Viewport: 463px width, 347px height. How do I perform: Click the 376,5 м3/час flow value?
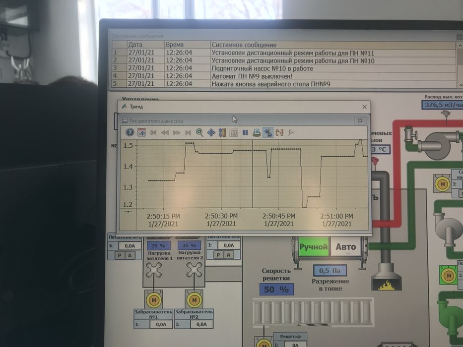(442, 105)
